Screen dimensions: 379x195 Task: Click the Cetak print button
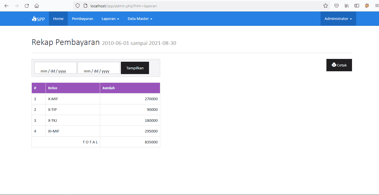[x=339, y=65]
